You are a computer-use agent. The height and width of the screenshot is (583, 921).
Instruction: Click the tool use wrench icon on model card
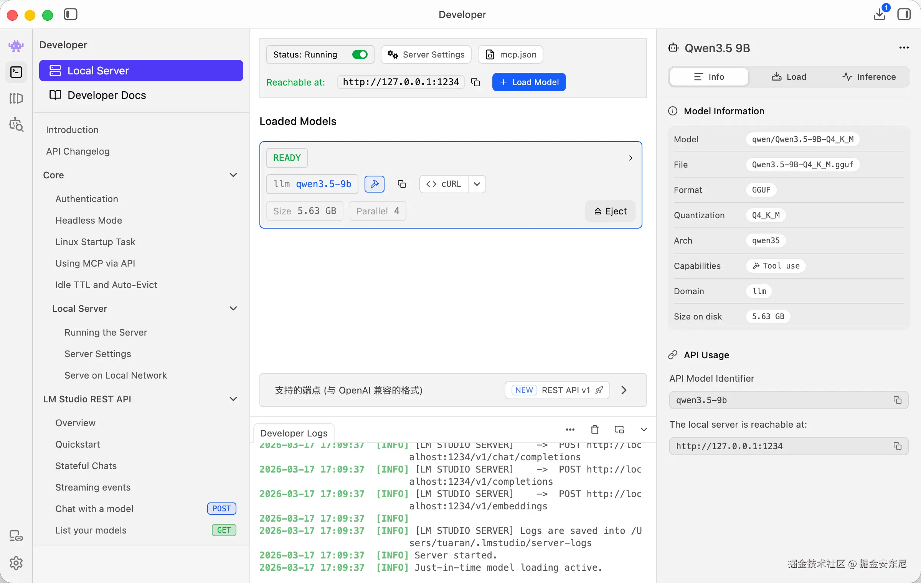pos(374,184)
